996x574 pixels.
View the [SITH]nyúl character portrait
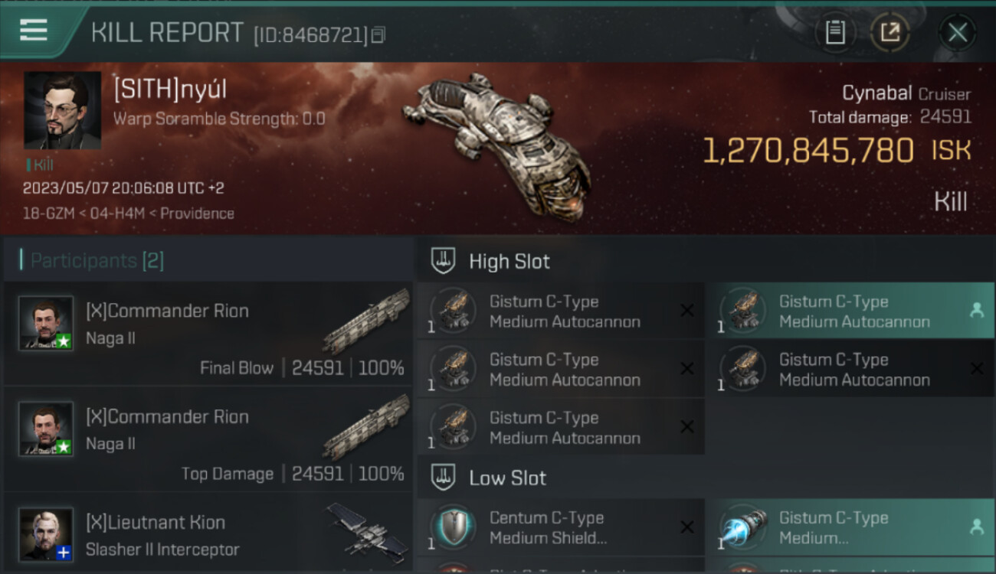click(x=62, y=110)
